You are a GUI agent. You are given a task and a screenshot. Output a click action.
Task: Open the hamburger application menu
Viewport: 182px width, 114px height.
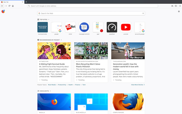[180, 6]
